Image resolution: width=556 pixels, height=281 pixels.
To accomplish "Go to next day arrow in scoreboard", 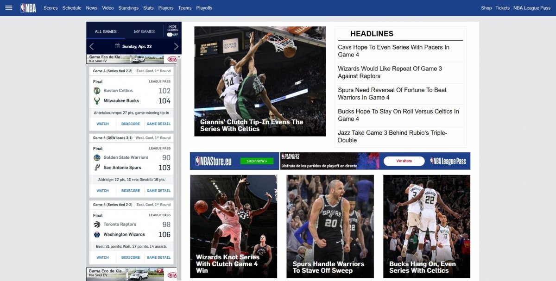I will [x=176, y=46].
